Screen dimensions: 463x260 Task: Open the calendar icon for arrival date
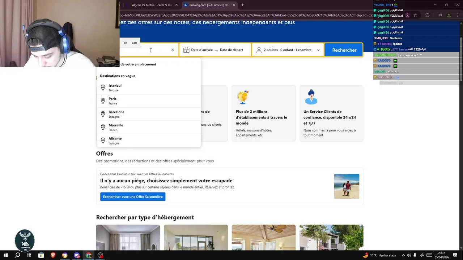[186, 50]
